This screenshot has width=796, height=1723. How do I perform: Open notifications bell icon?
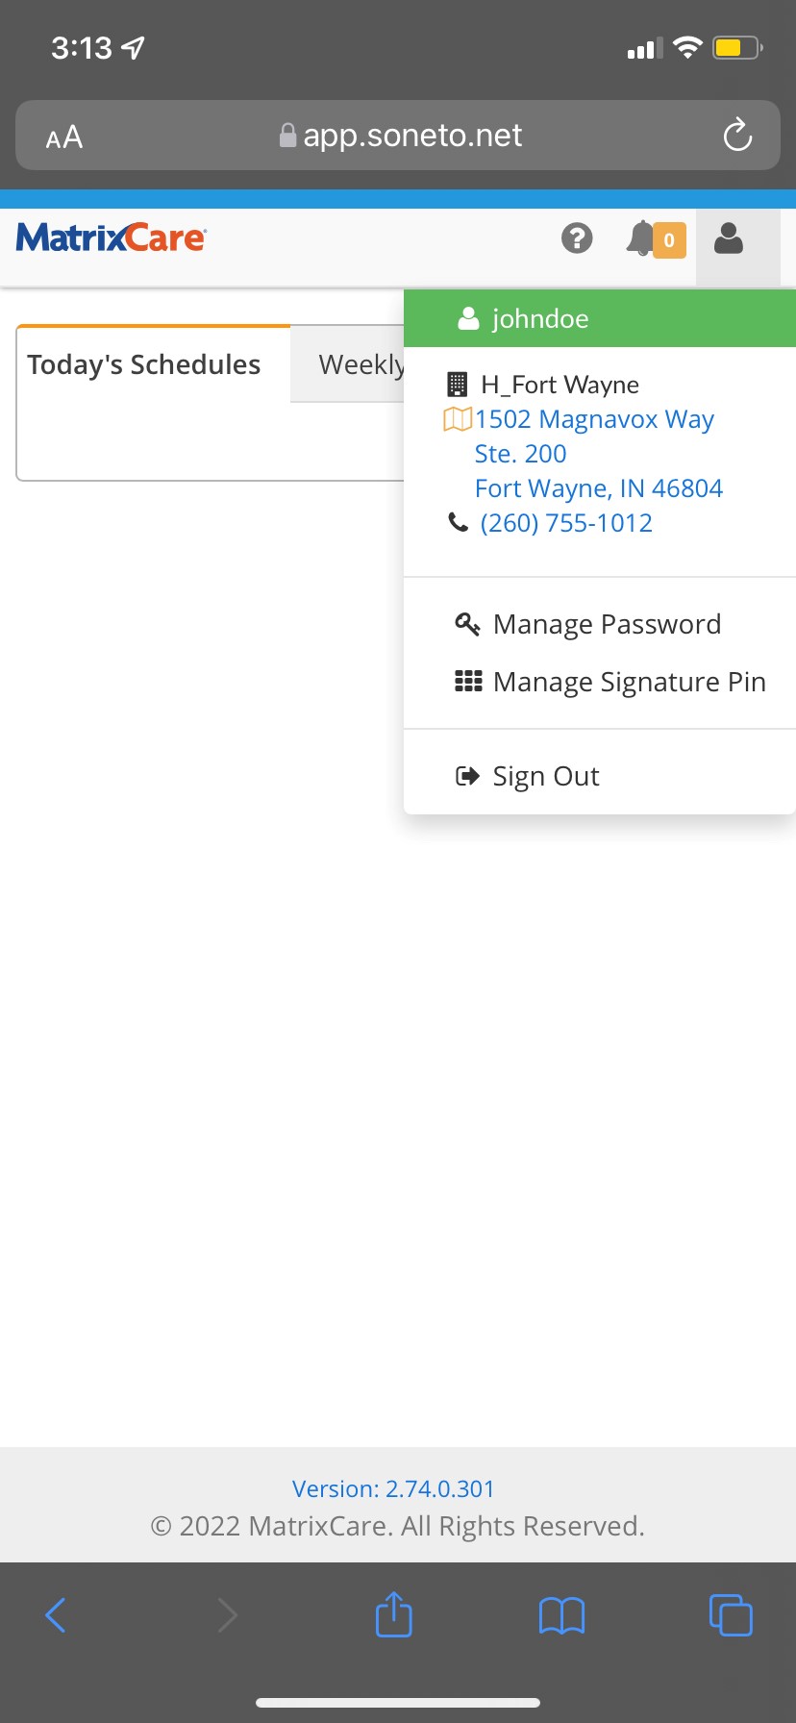656,239
